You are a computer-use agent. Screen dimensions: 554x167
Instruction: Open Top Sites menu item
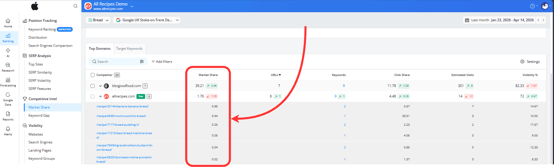[35, 64]
